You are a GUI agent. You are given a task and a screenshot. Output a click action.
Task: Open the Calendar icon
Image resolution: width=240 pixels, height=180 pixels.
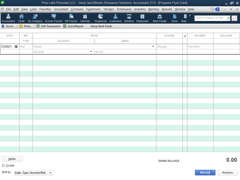(85, 18)
